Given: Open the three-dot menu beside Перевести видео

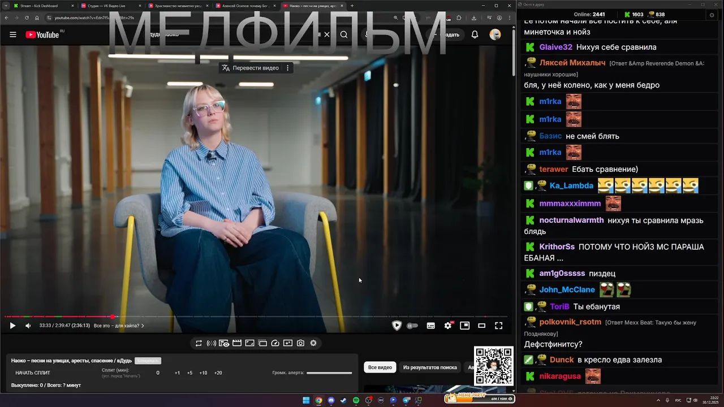Looking at the screenshot, I should tap(287, 68).
